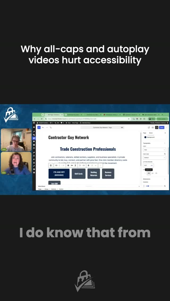The width and height of the screenshot is (170, 301).
Task: Click the bookmark star in address bar
Action: click(x=129, y=119)
